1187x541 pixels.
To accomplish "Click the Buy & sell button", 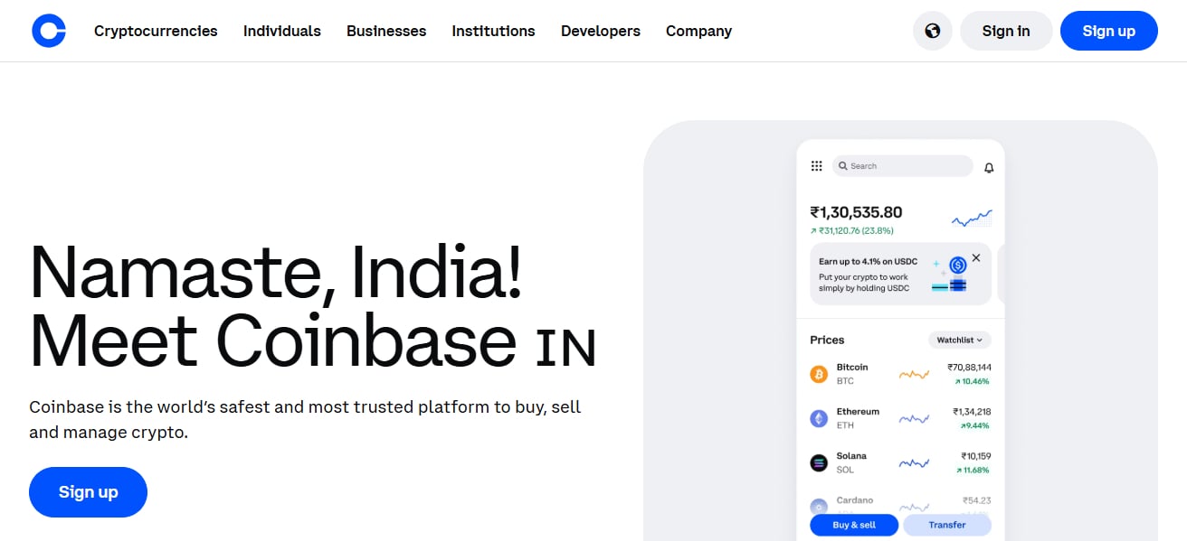I will (854, 525).
